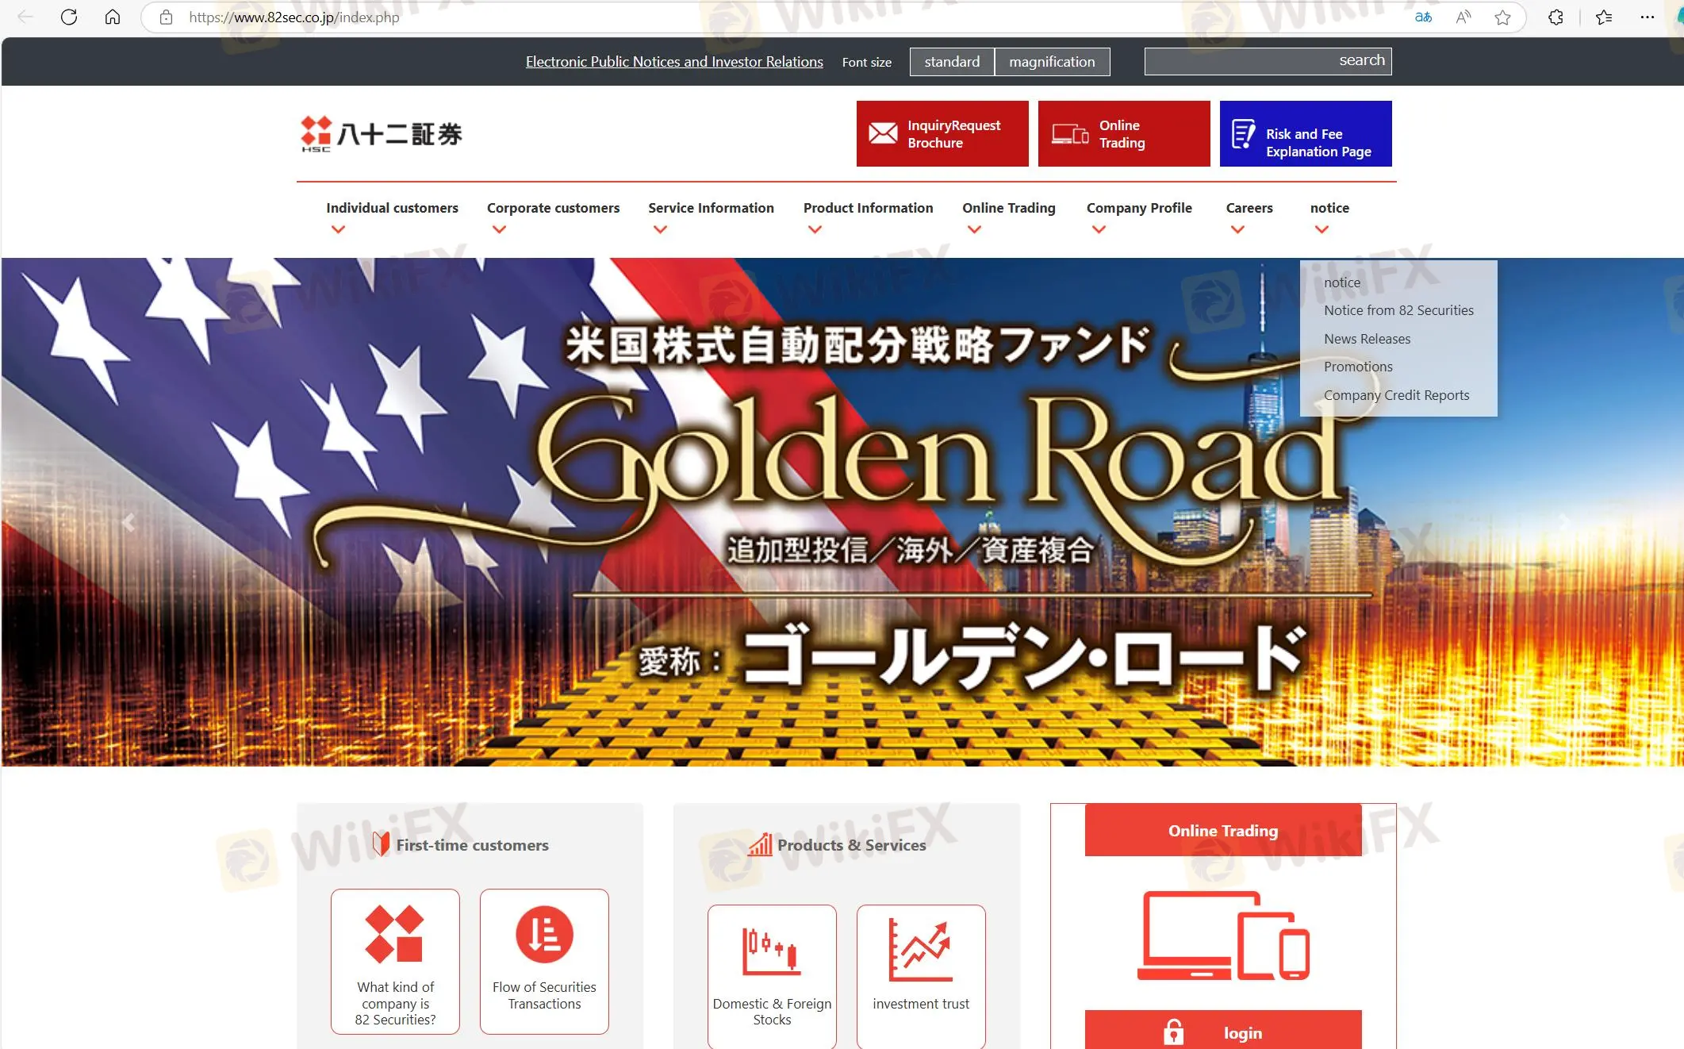Image resolution: width=1684 pixels, height=1049 pixels.
Task: Show previous banner slide arrow
Action: pyautogui.click(x=129, y=522)
